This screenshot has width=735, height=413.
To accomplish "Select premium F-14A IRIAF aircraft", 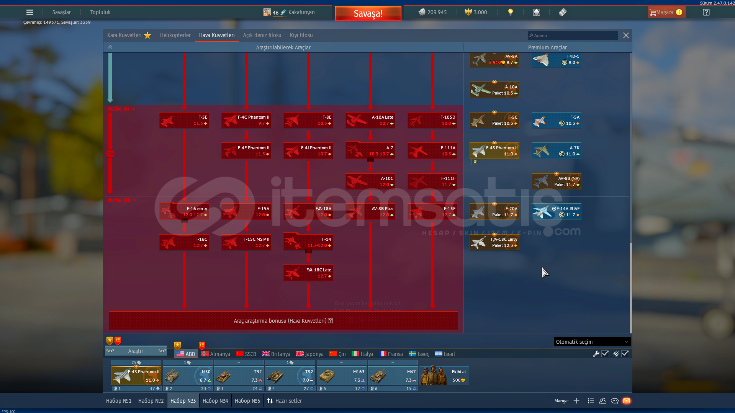I will tap(557, 212).
